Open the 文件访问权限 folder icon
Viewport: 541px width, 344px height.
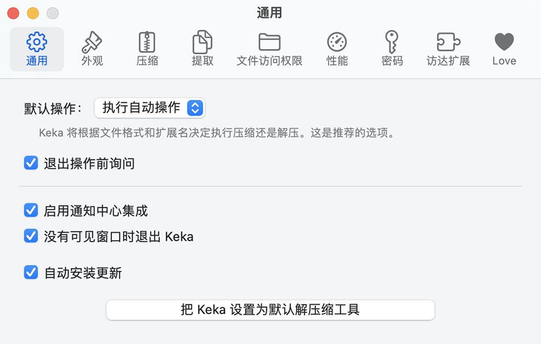[269, 42]
